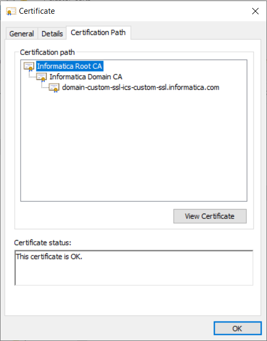Click the Informatica Domain CA certificate icon
The image size is (267, 341).
click(x=42, y=77)
